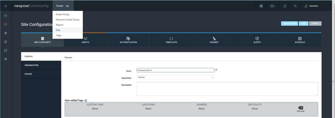Switch to the Alerts tab
335x118 pixels.
[257, 40]
